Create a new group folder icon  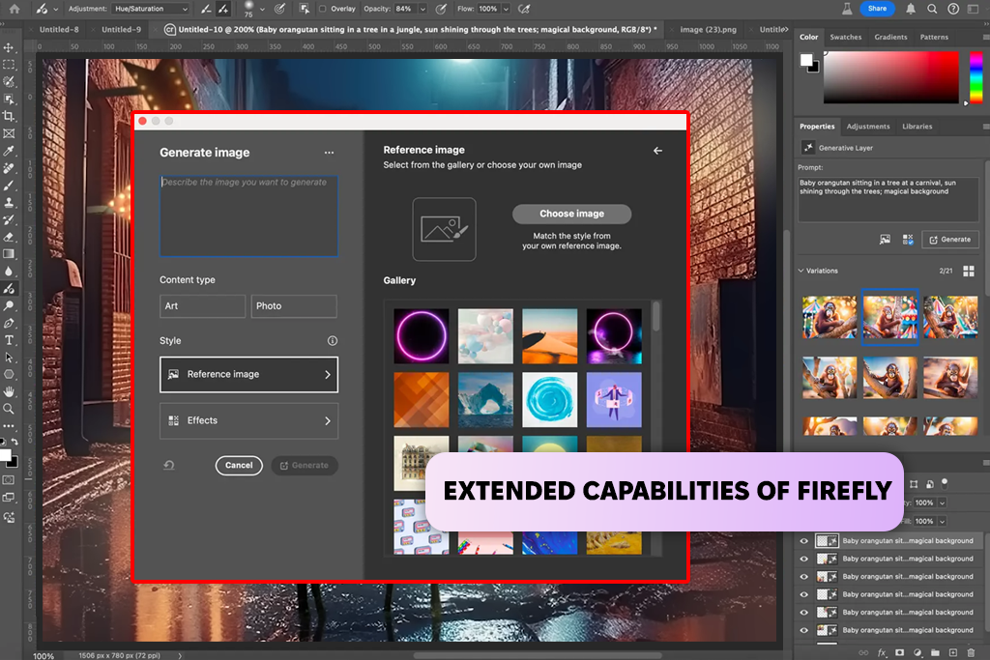[x=935, y=653]
